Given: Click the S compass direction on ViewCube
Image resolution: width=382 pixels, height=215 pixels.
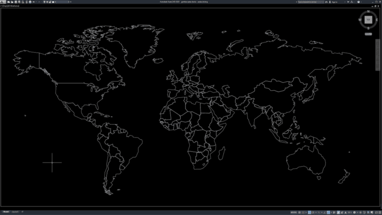Looking at the screenshot, I should (x=368, y=28).
